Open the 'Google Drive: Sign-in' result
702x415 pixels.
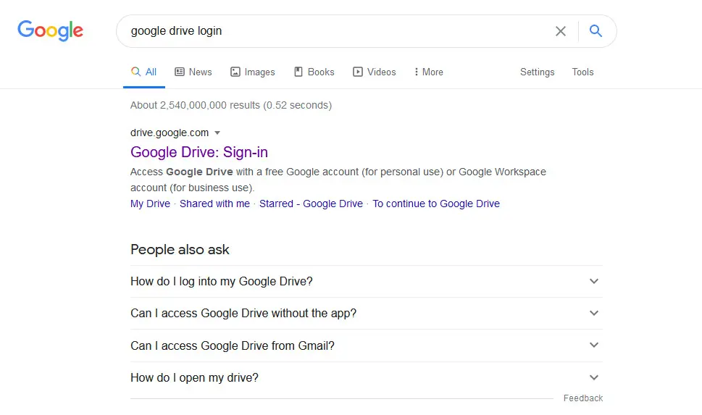pyautogui.click(x=199, y=152)
